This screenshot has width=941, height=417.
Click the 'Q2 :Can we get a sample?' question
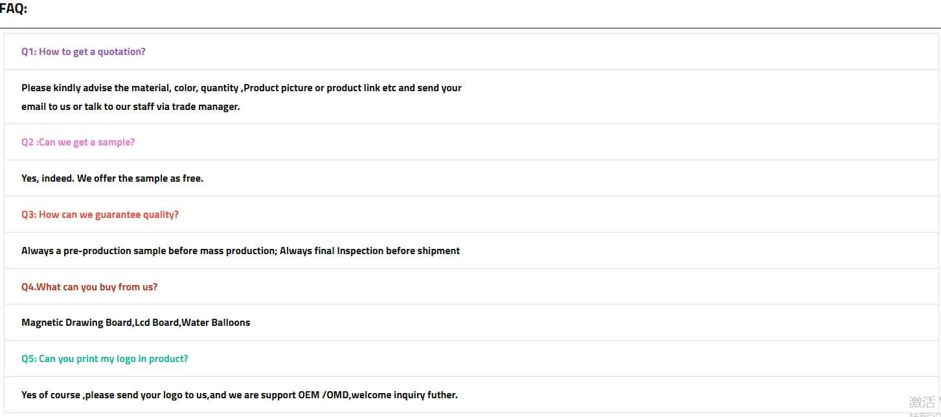point(78,142)
